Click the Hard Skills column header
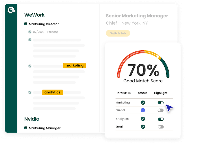198x143 pixels. (123, 93)
